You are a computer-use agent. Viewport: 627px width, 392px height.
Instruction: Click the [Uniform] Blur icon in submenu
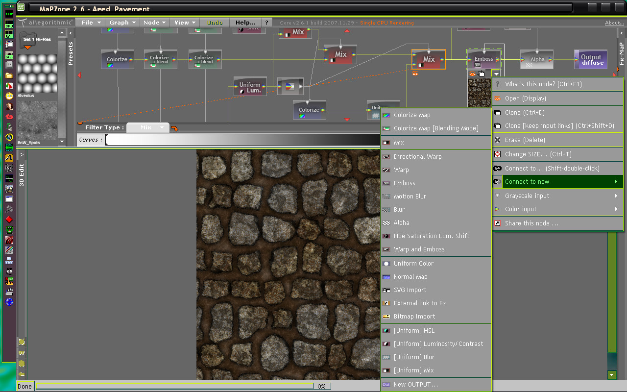click(x=386, y=357)
